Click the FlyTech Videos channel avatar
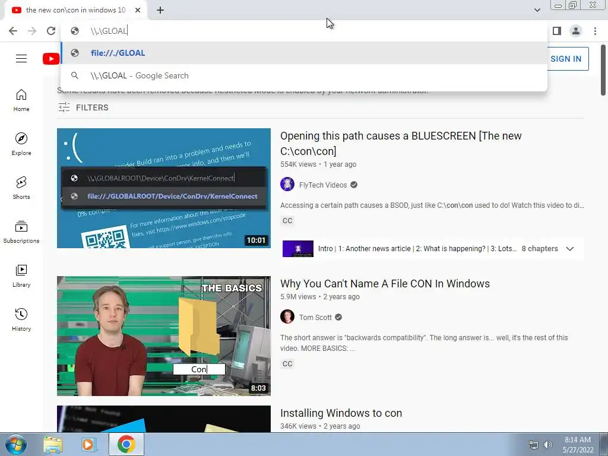 [287, 184]
